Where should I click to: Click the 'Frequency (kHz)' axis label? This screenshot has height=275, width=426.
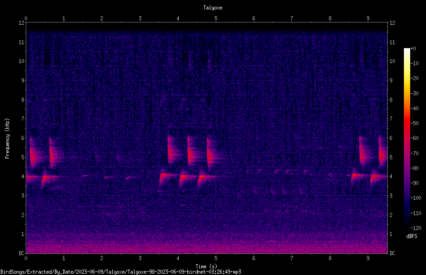[x=7, y=139]
